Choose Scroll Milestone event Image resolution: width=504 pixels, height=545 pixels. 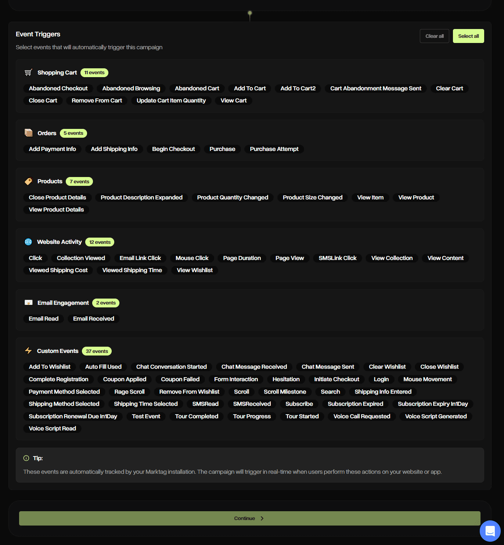pyautogui.click(x=285, y=392)
